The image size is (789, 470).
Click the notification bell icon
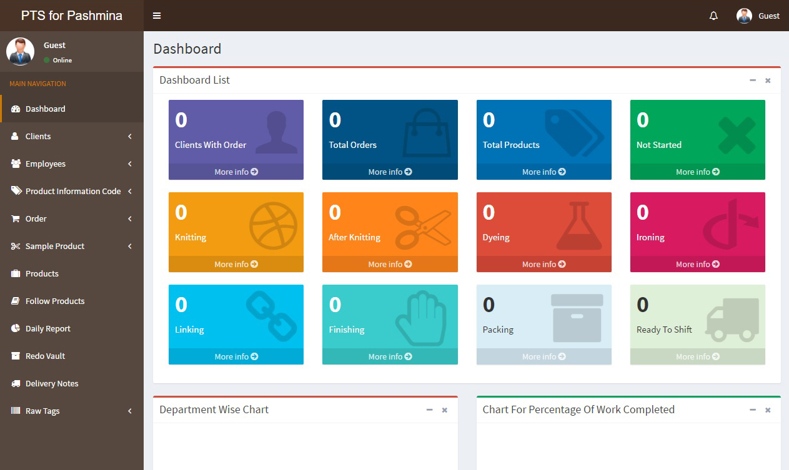[713, 16]
